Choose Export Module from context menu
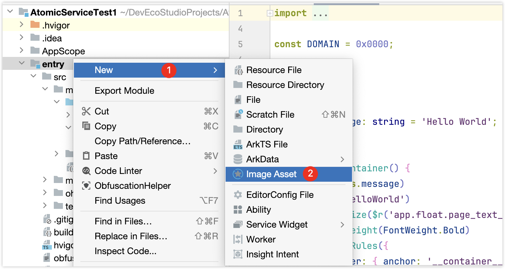This screenshot has width=505, height=269. click(x=149, y=91)
